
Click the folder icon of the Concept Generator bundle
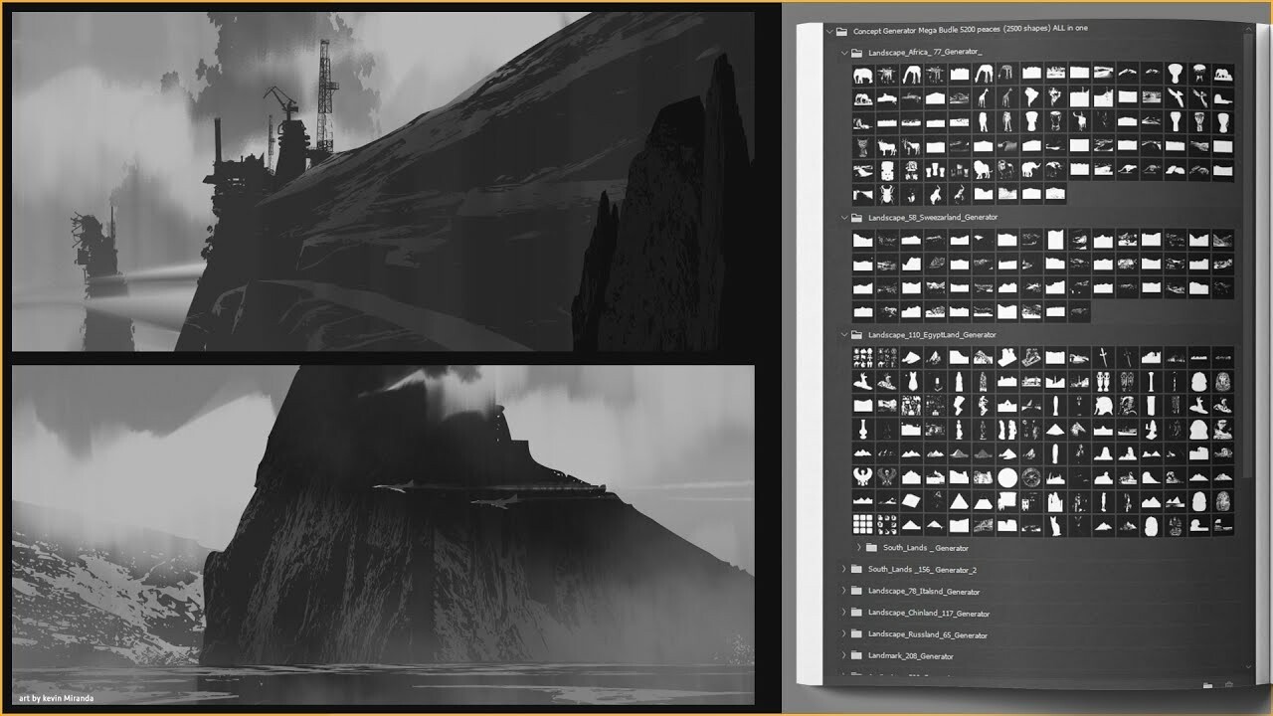click(x=842, y=29)
